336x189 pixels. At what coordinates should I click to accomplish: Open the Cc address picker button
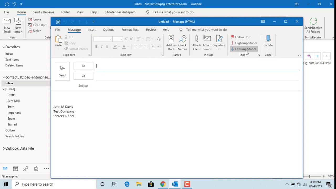83,76
